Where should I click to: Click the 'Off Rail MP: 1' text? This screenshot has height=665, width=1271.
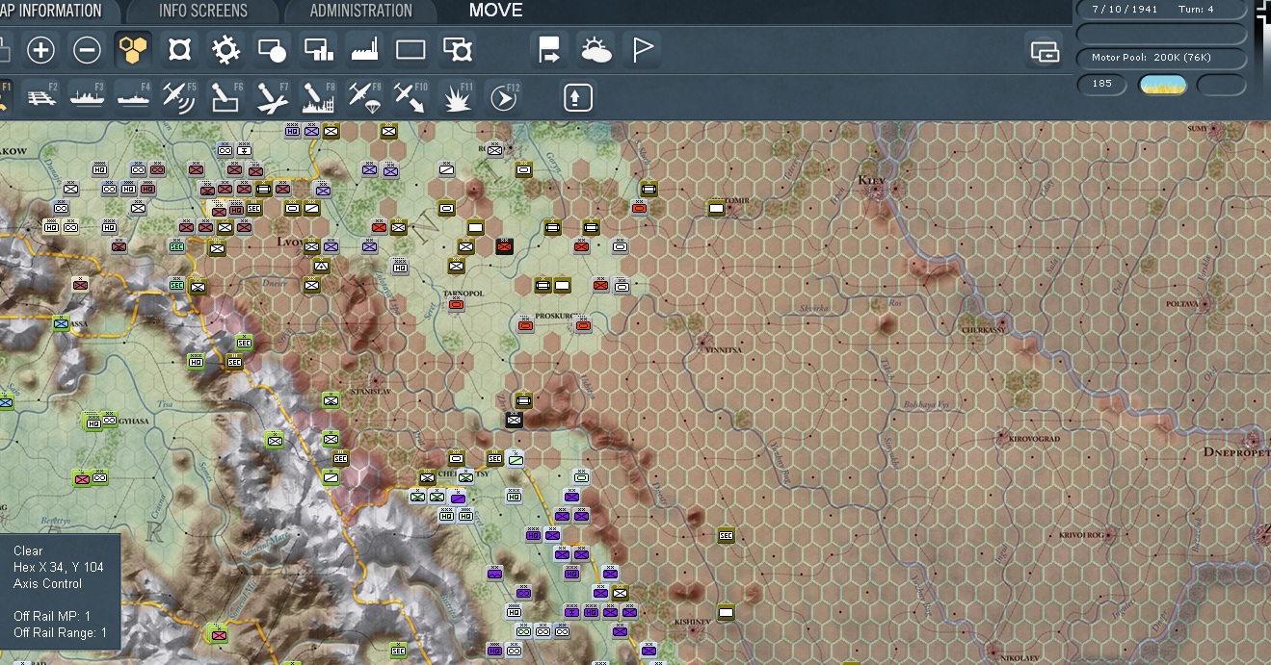51,616
